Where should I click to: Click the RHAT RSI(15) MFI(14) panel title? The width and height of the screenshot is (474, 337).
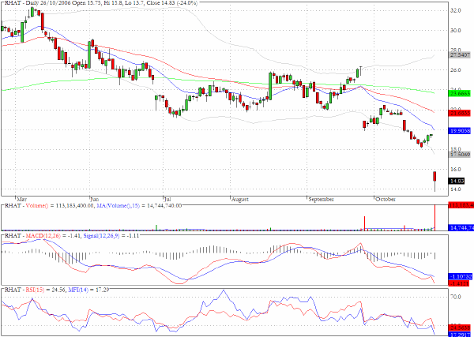(56, 290)
